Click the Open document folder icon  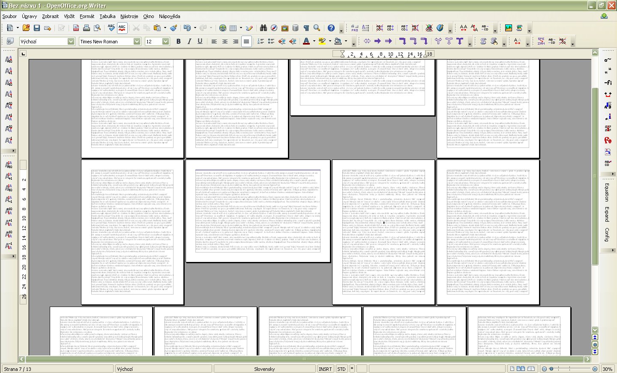click(26, 28)
